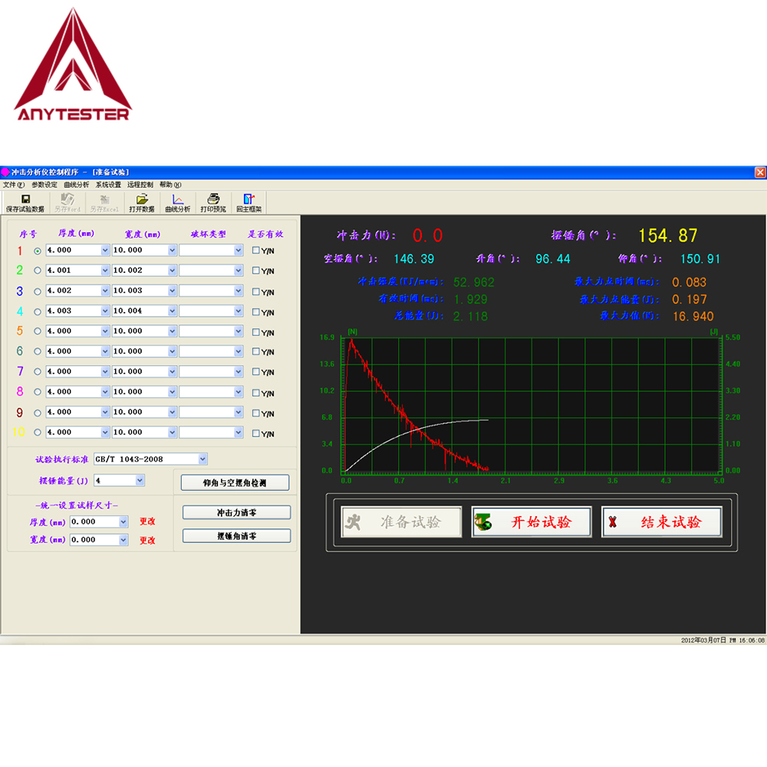This screenshot has width=767, height=767.
Task: Open row 4 thickness dropdown showing 4.003
Action: 105,311
